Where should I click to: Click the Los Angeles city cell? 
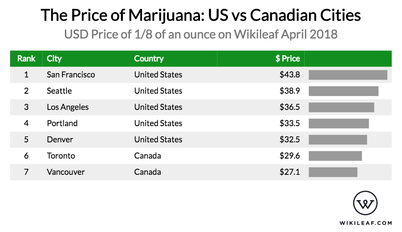pyautogui.click(x=68, y=107)
